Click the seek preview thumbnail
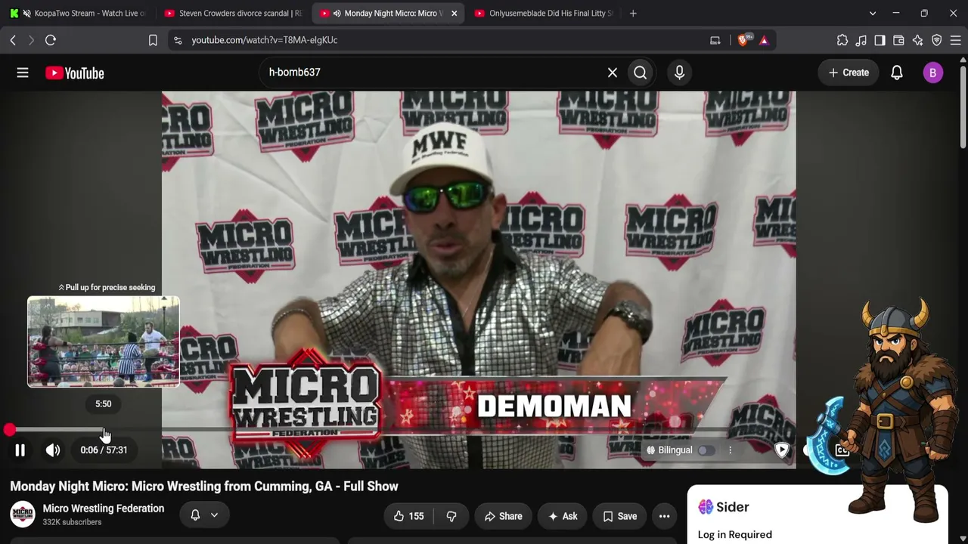Screen dimensions: 968x544 [x=104, y=342]
